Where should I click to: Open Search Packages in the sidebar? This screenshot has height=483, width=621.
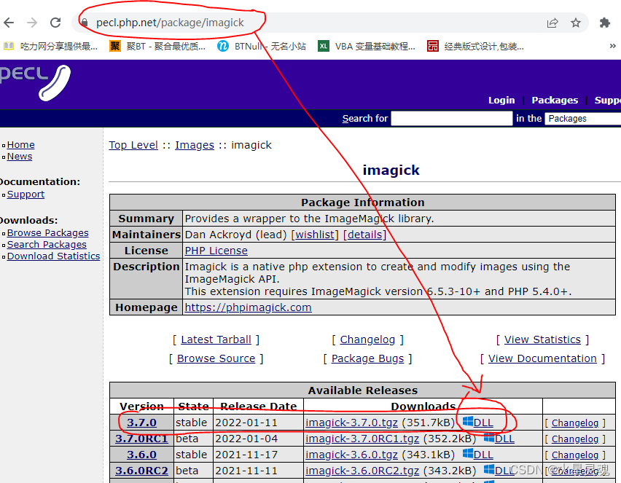point(47,244)
